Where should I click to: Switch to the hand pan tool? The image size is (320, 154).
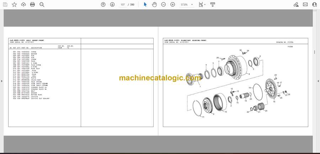154,5
